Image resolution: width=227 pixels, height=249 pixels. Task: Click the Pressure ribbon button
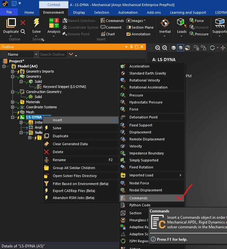click(199, 34)
